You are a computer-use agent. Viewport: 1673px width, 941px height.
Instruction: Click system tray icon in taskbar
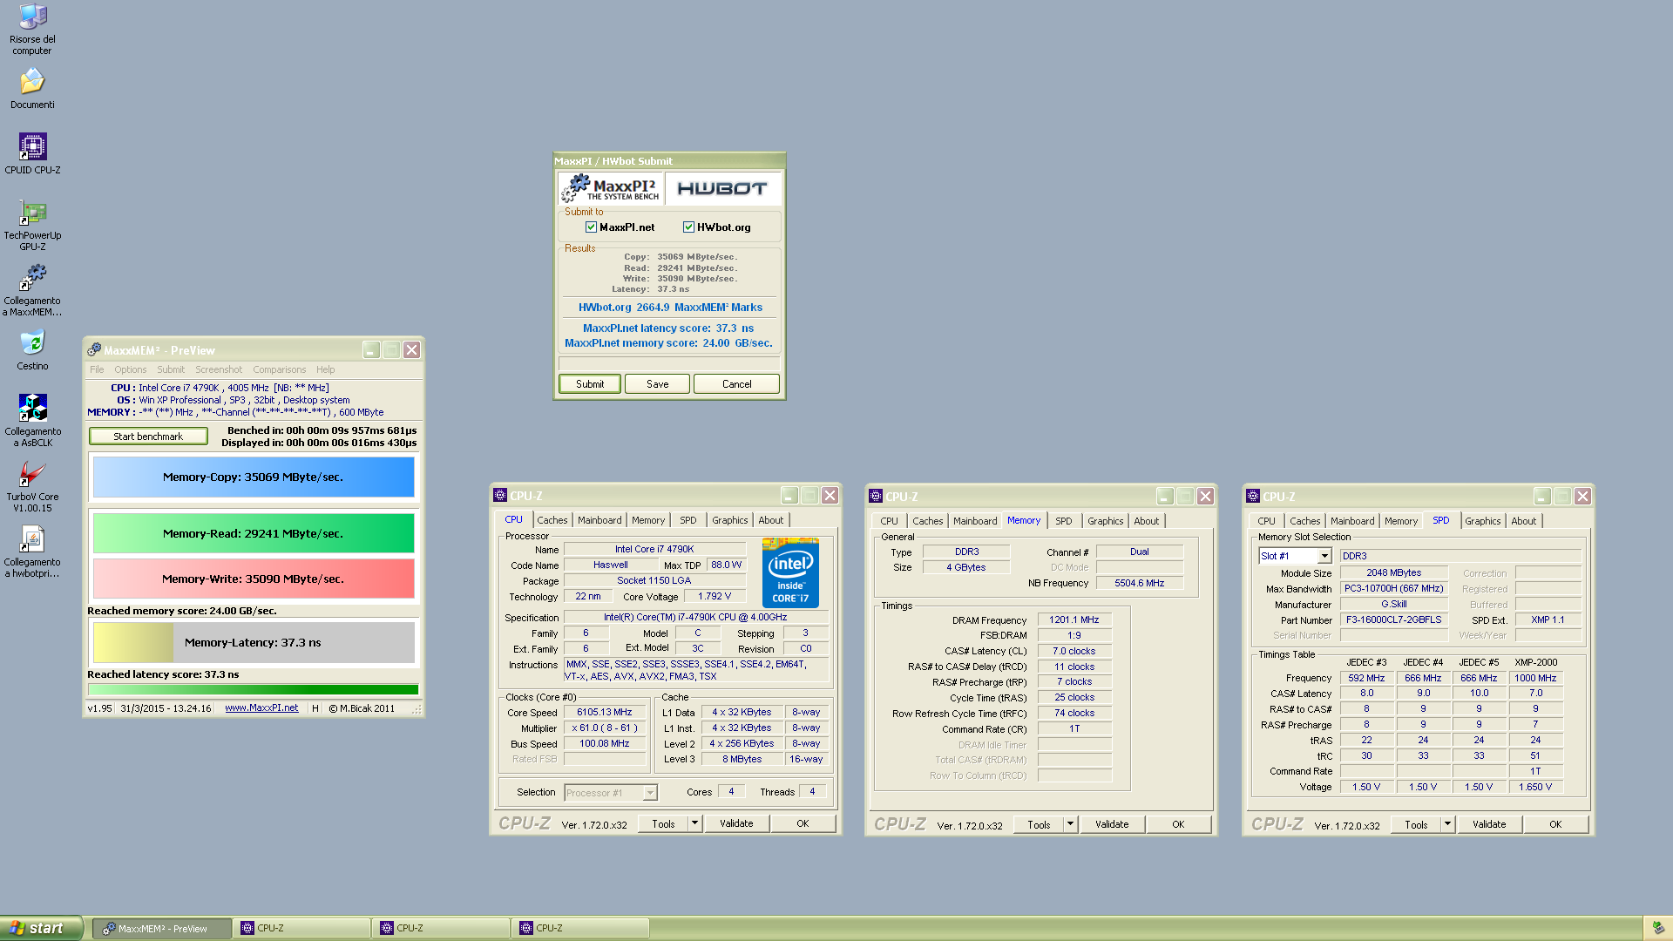click(x=1658, y=929)
